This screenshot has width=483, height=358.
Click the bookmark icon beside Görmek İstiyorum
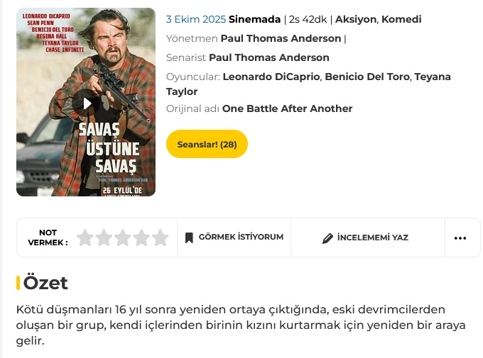click(189, 237)
